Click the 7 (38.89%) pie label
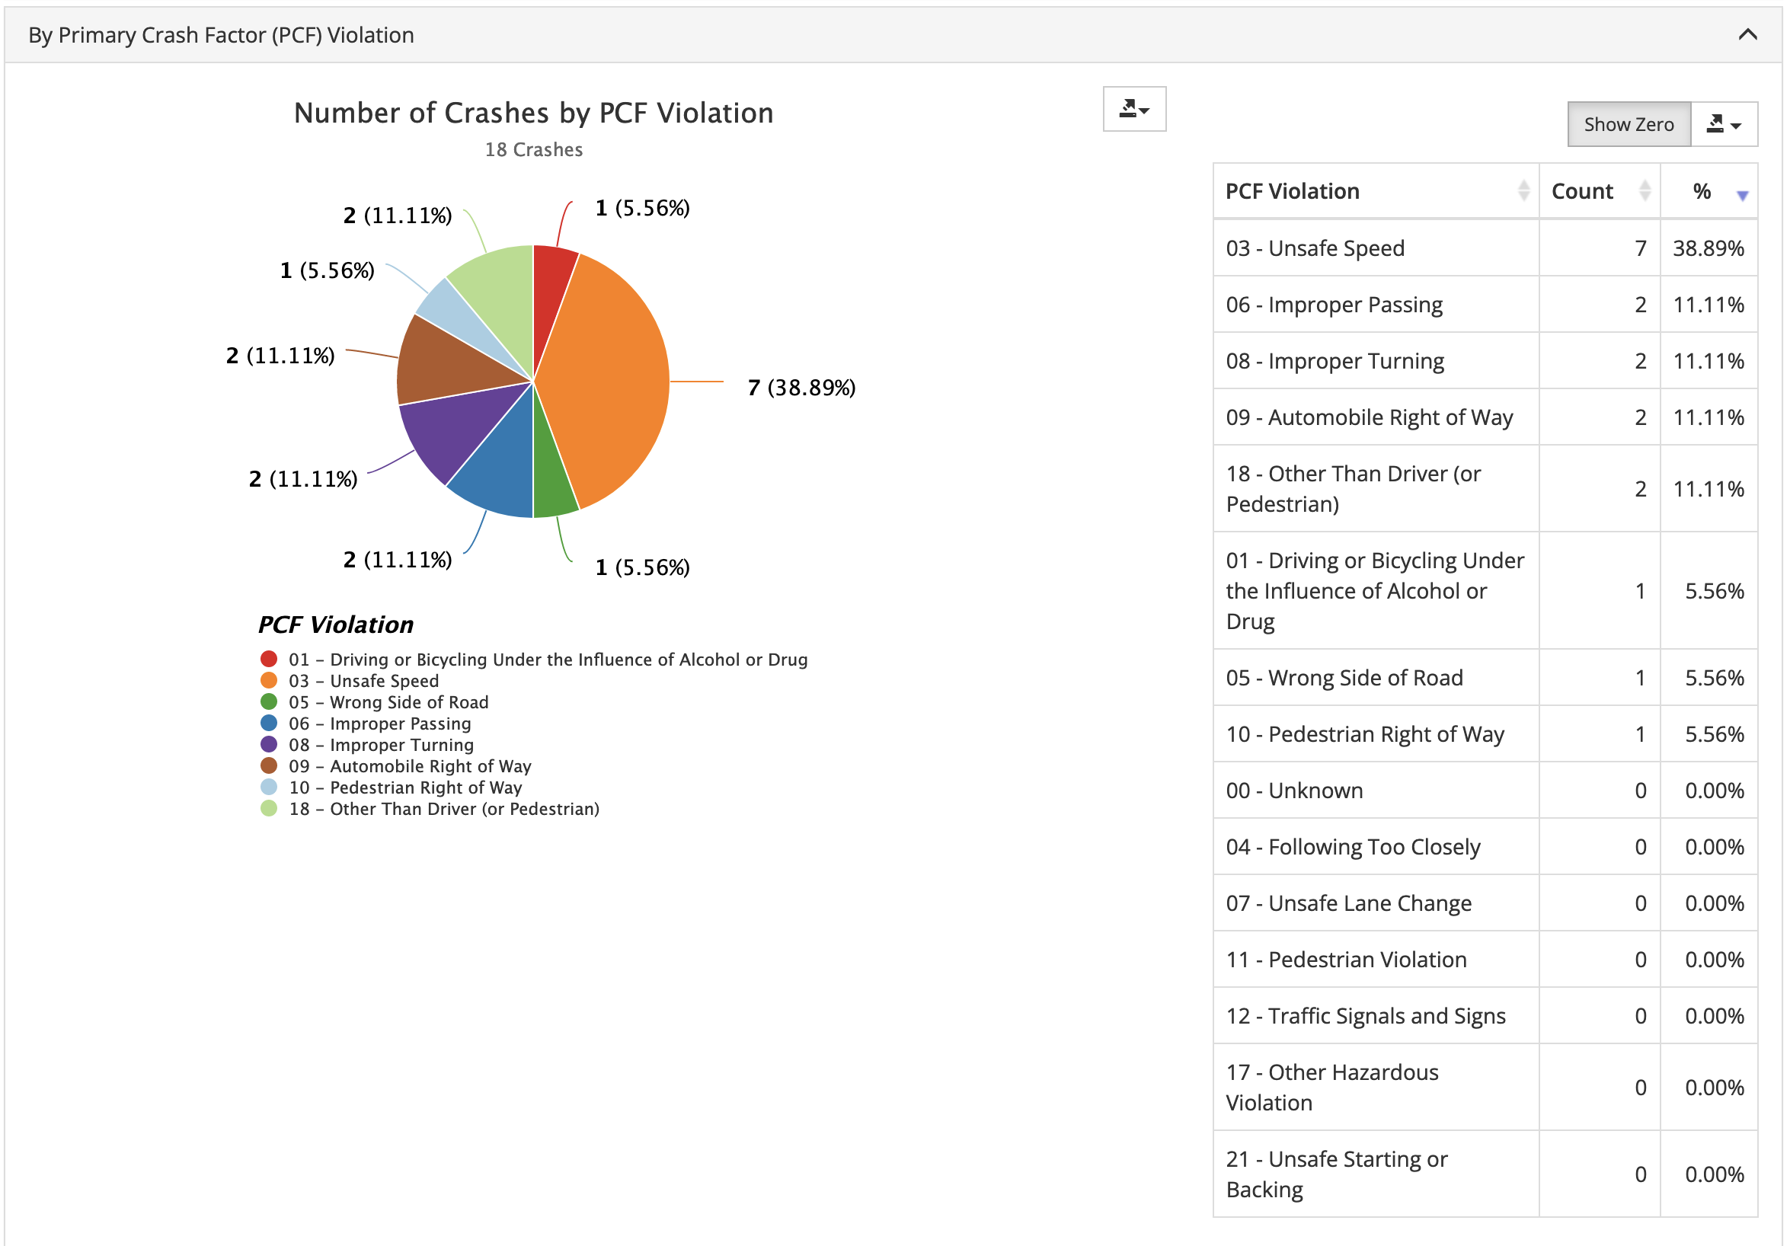Viewport: 1790px width, 1246px height. (x=801, y=388)
